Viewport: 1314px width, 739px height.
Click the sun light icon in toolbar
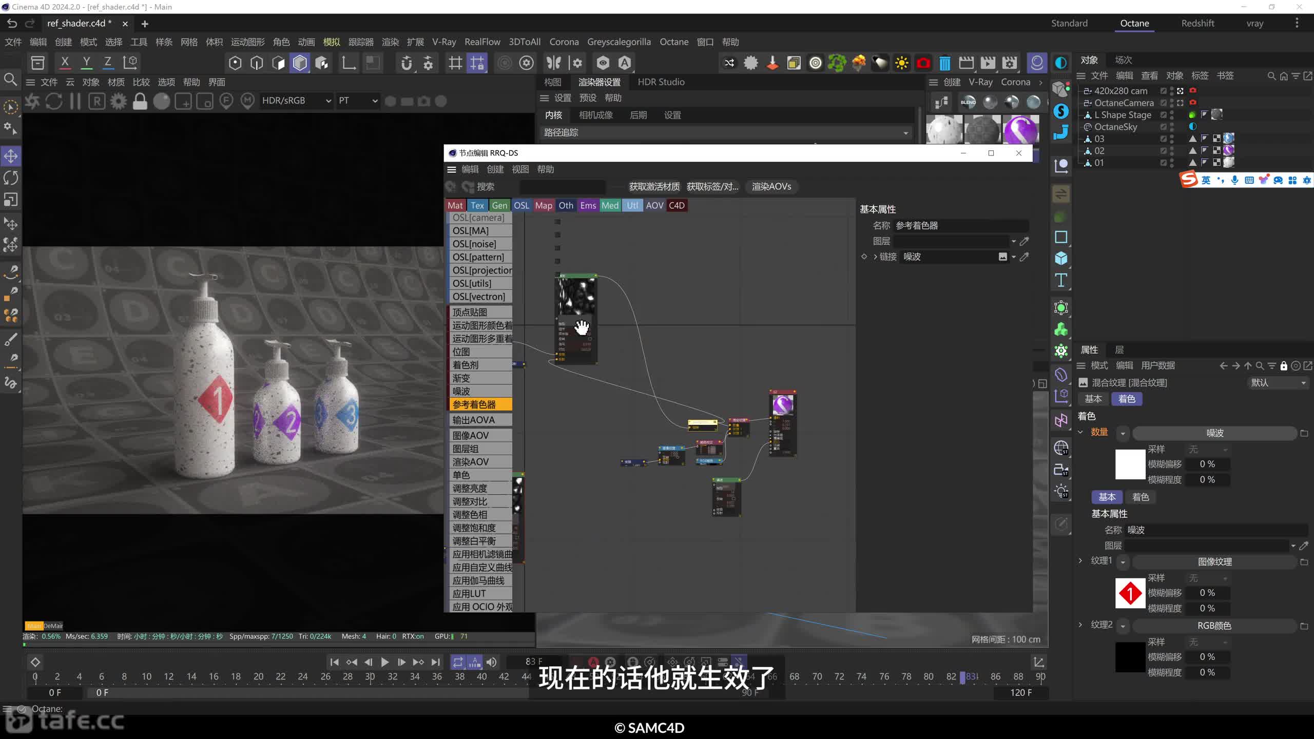[x=902, y=63]
